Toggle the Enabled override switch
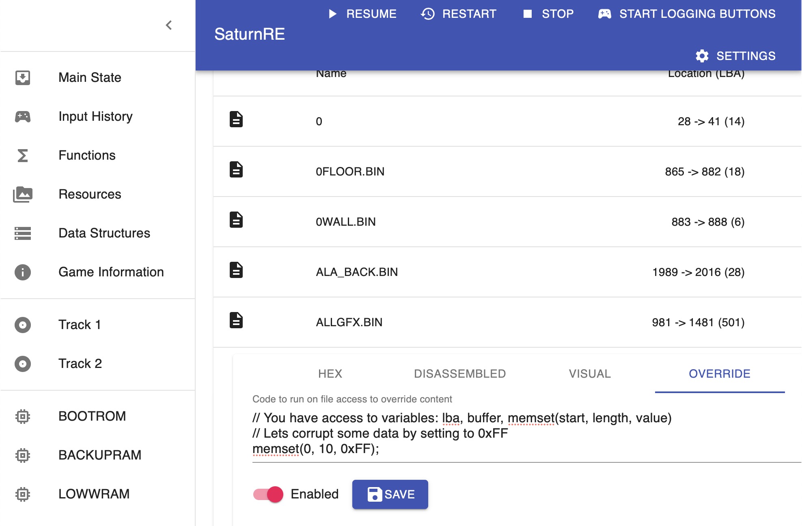Viewport: 802px width, 526px height. [x=268, y=494]
